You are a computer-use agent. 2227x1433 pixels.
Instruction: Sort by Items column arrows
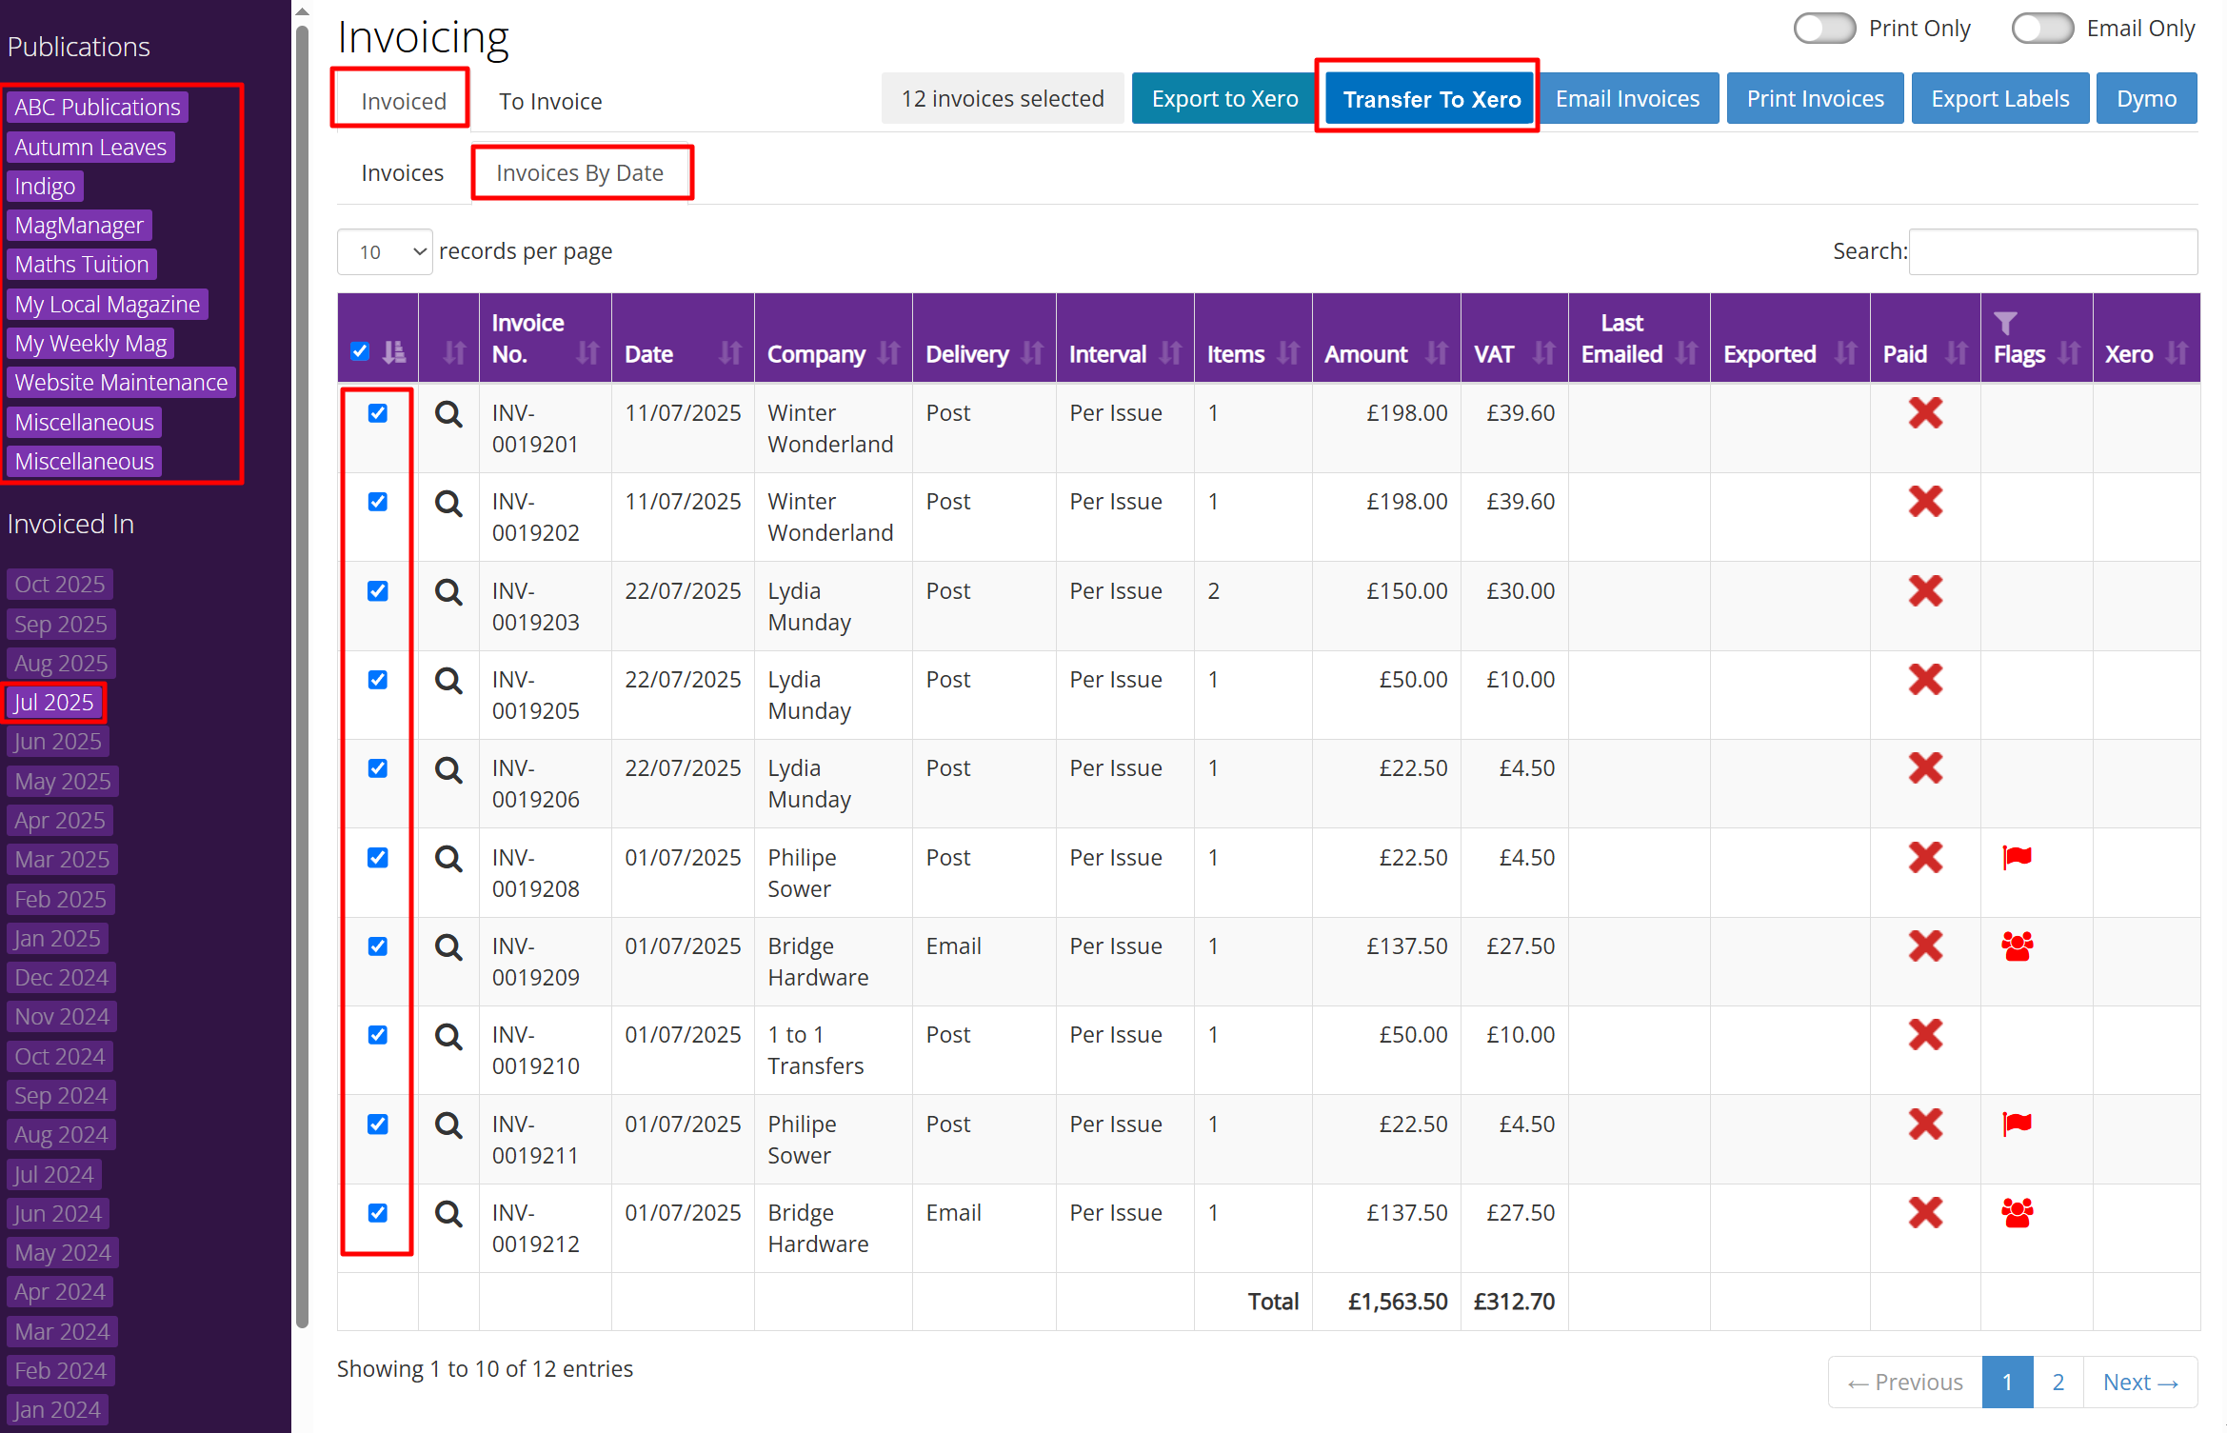(1288, 353)
